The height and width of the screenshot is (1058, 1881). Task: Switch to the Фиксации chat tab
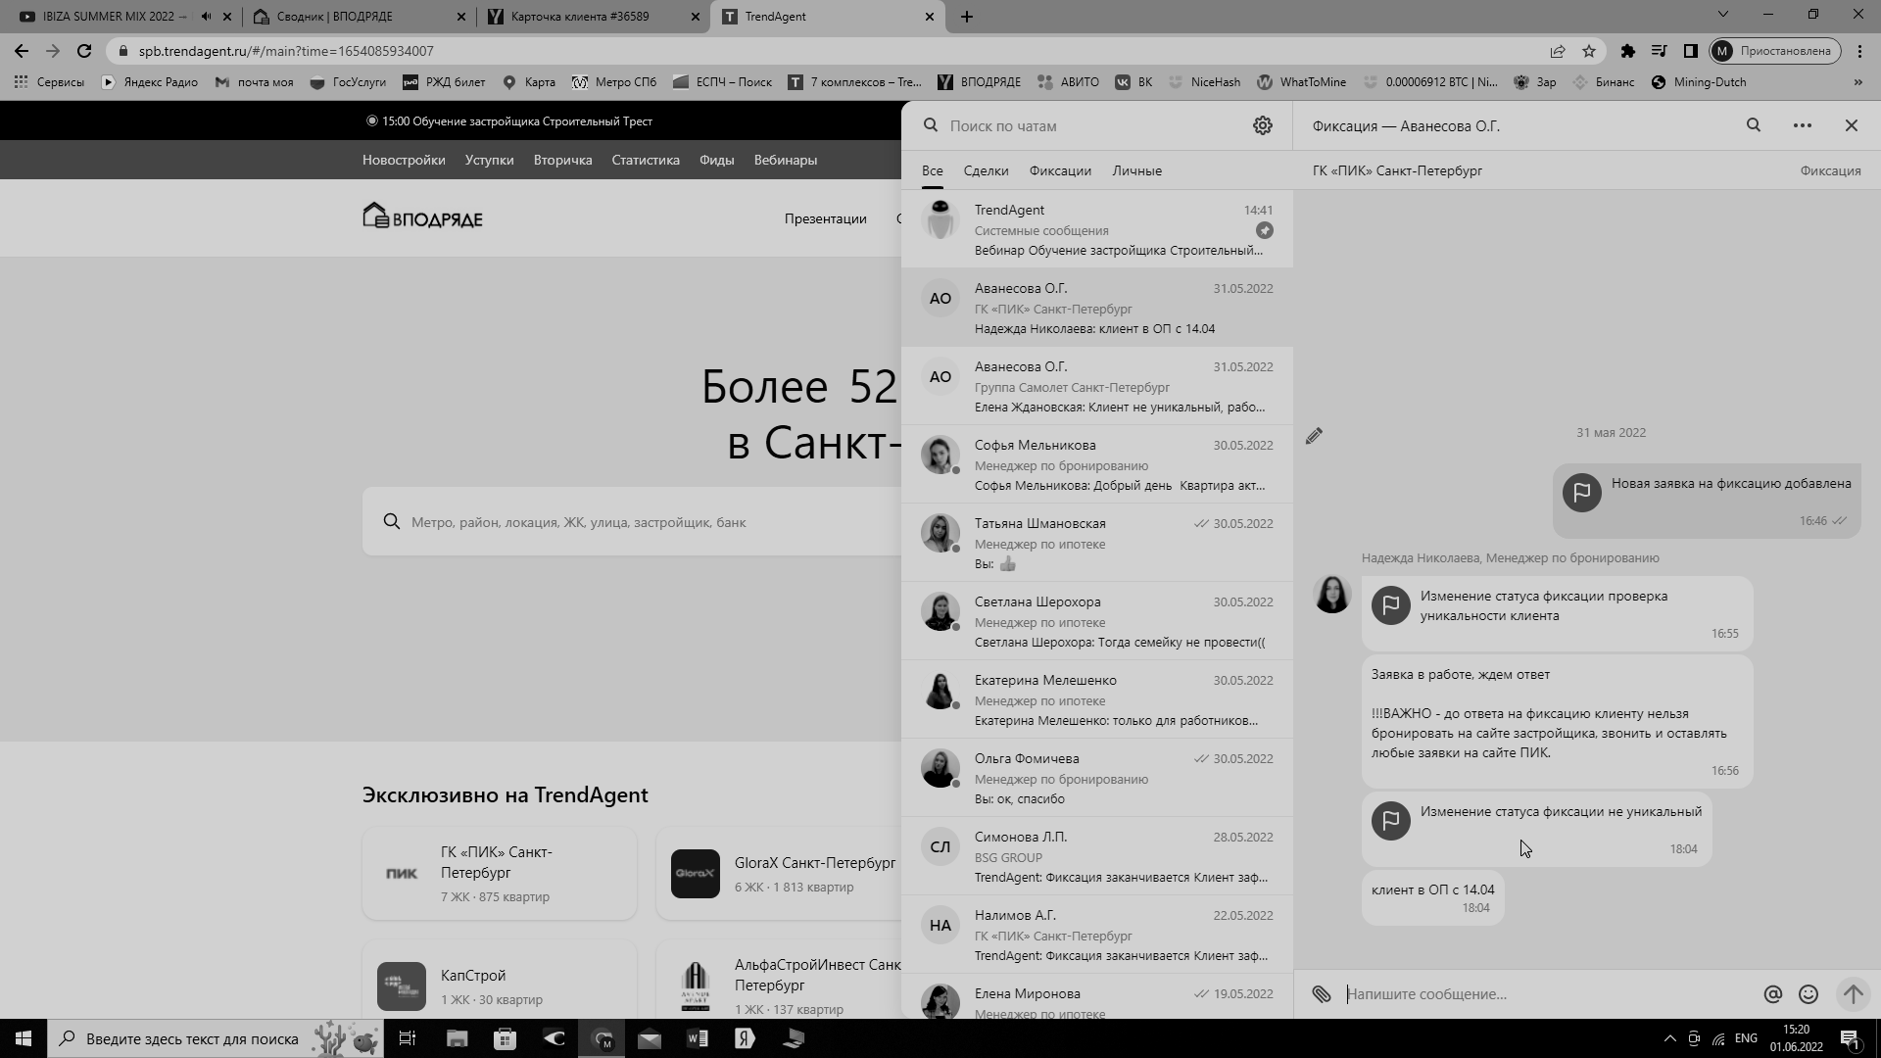(x=1059, y=170)
